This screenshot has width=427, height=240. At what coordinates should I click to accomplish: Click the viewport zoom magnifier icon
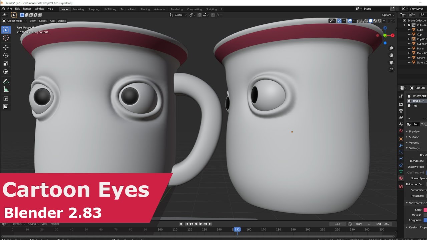point(391,48)
